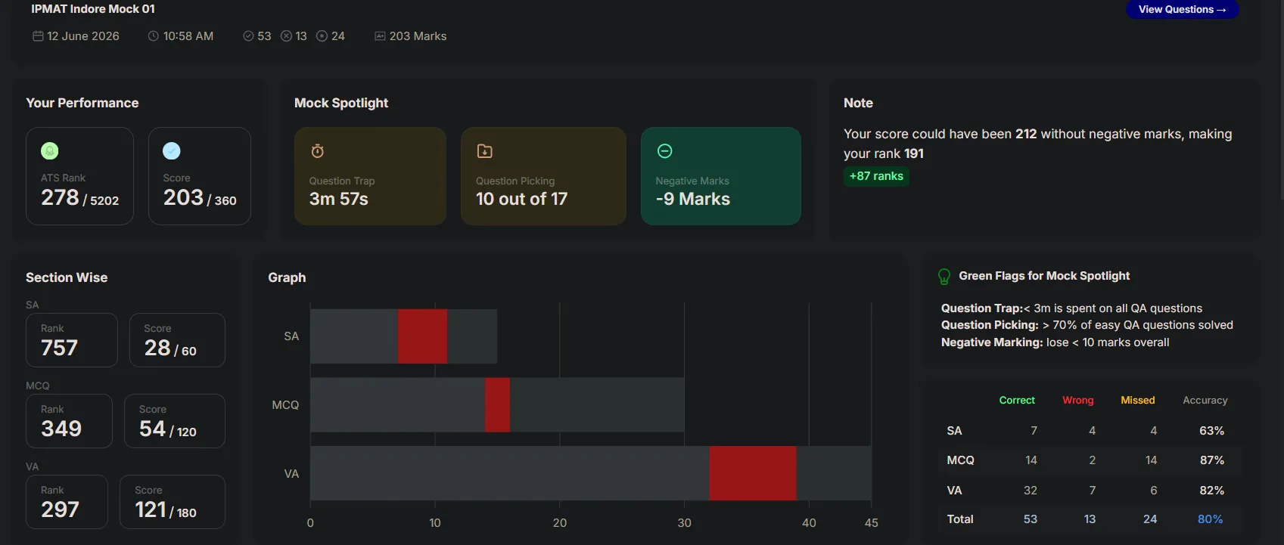The image size is (1284, 545).
Task: Click the Negative Marks minus-circle icon
Action: pyautogui.click(x=664, y=151)
